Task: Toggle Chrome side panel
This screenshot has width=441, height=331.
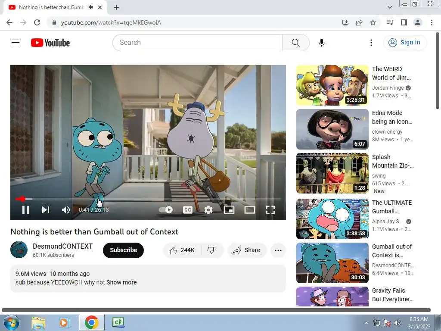Action: 404,22
